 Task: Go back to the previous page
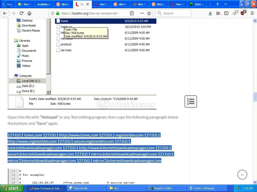click(5, 13)
